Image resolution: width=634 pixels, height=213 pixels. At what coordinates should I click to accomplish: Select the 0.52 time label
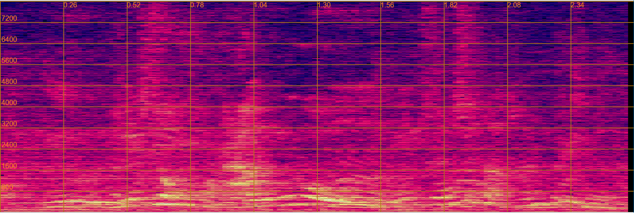click(134, 5)
